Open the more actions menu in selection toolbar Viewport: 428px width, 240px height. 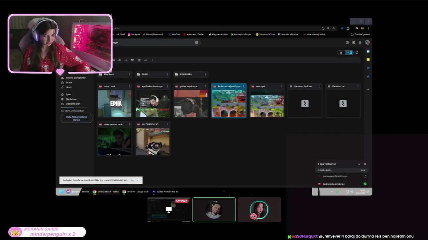(x=152, y=60)
